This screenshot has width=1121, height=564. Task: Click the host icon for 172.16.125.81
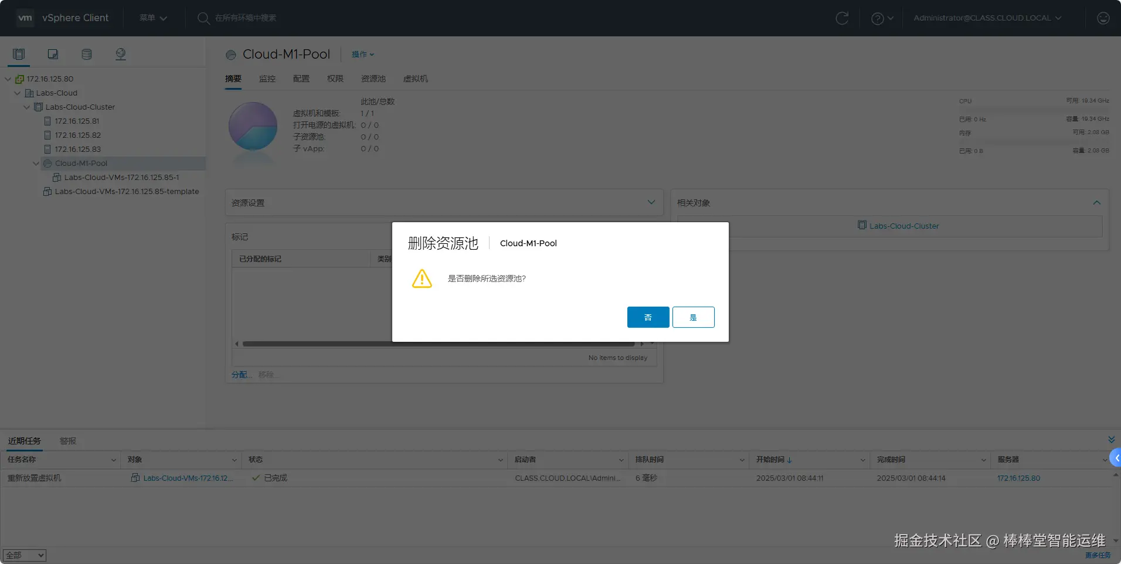(x=47, y=121)
